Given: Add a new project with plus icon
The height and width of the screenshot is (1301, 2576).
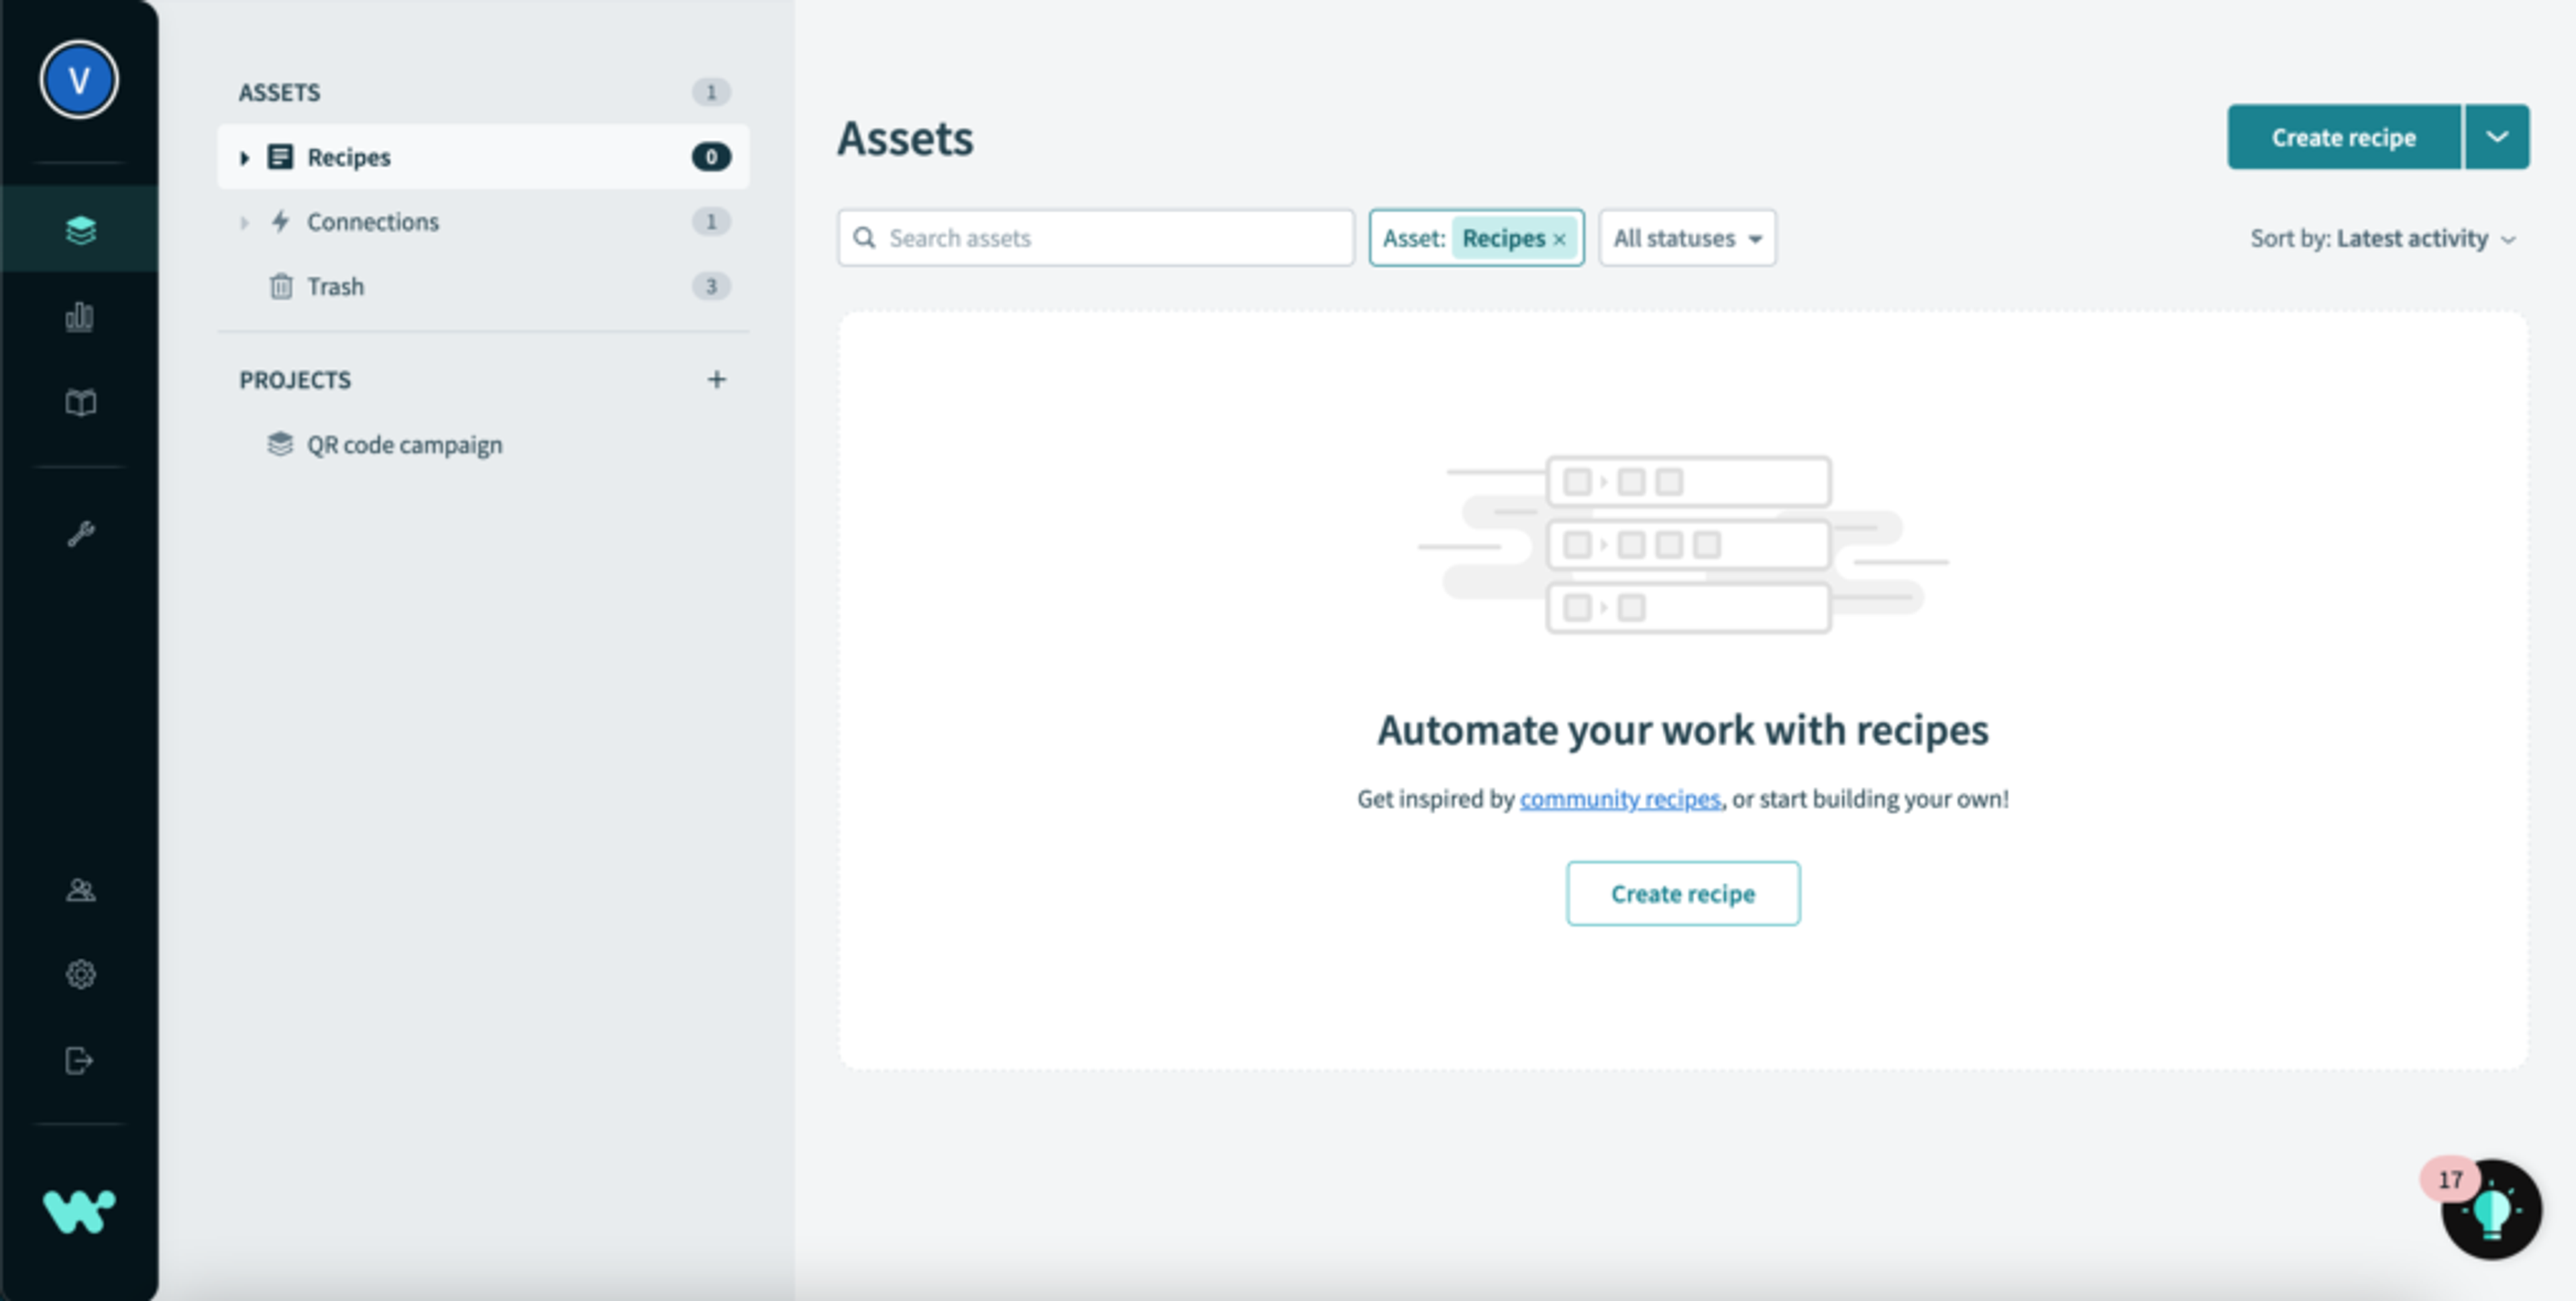Looking at the screenshot, I should click(x=716, y=379).
